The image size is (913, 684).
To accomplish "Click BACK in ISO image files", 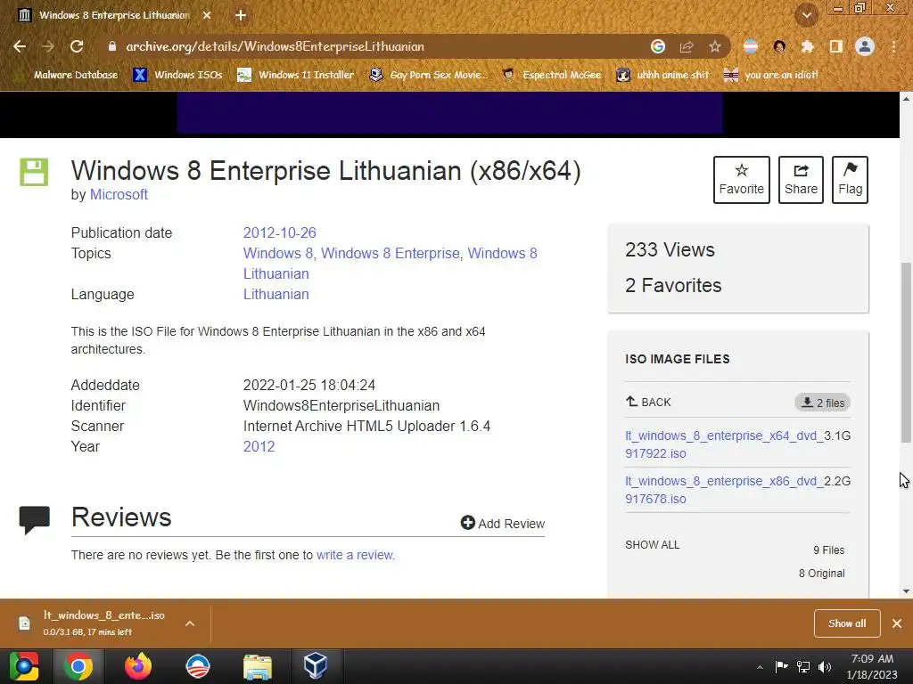I will [x=648, y=402].
